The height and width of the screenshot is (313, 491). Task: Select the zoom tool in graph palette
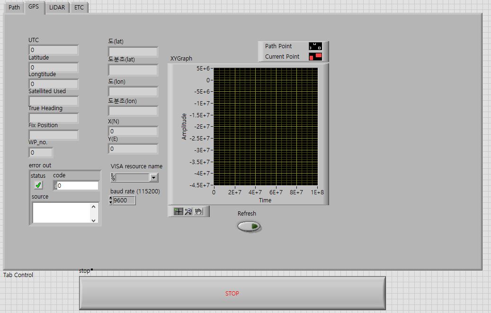[188, 212]
